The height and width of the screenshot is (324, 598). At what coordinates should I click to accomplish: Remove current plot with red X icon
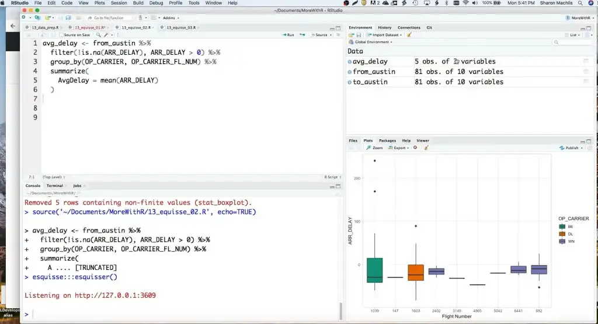(415, 147)
